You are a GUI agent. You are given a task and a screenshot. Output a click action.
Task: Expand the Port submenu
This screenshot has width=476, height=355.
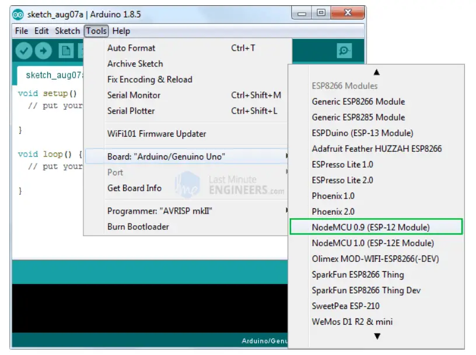coord(187,172)
